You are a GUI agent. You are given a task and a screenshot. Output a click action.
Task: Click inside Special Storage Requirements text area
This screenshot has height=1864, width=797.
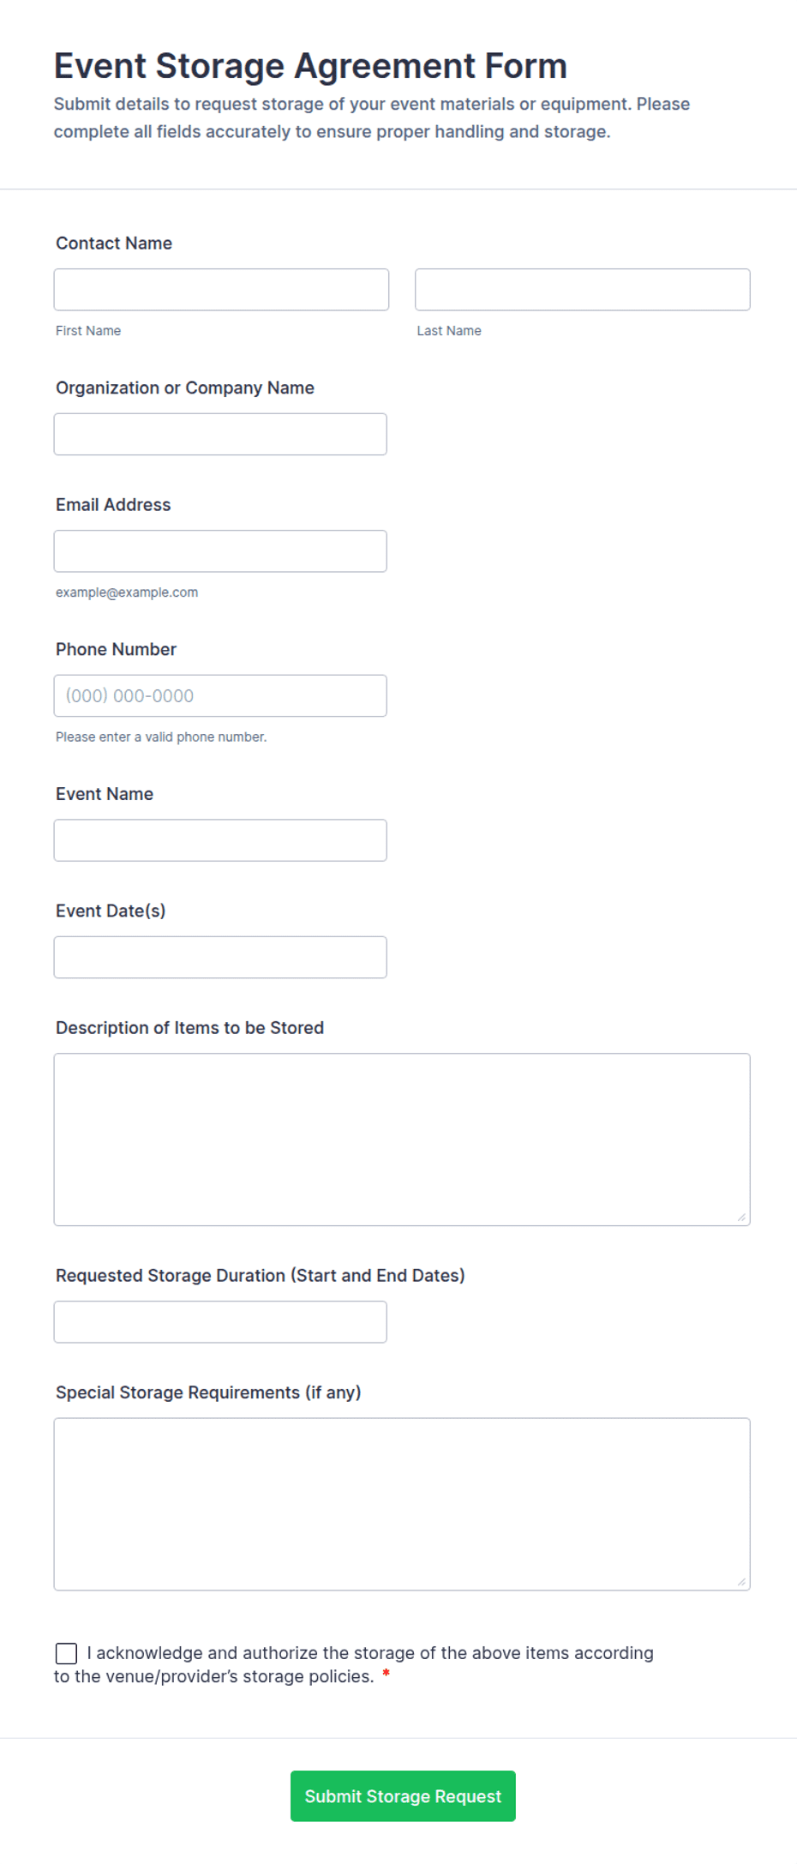[x=402, y=1504]
